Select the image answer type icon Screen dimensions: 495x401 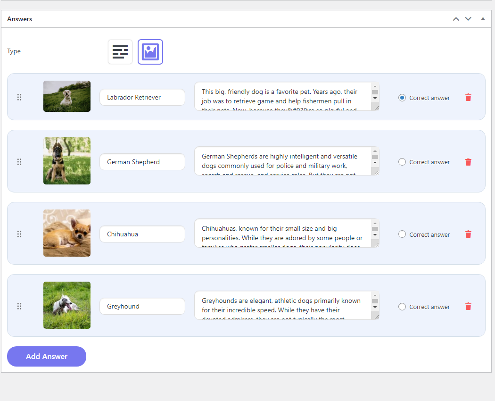[150, 52]
